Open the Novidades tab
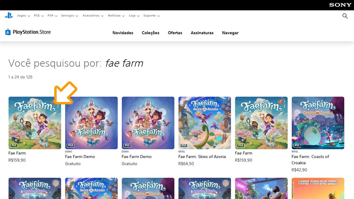This screenshot has height=199, width=354. click(123, 33)
